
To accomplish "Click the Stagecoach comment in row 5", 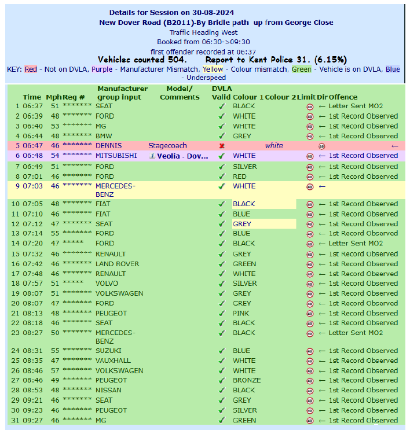I will pos(167,146).
